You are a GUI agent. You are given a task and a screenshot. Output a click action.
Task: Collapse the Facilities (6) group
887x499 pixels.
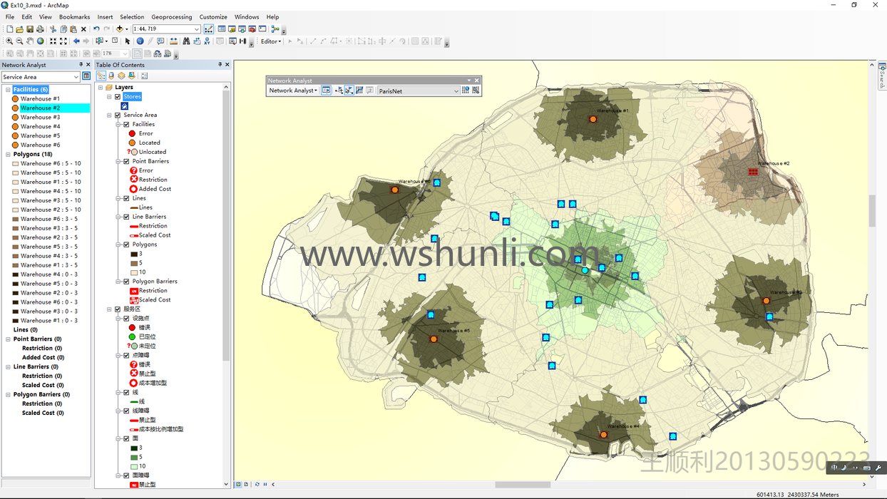[x=8, y=90]
